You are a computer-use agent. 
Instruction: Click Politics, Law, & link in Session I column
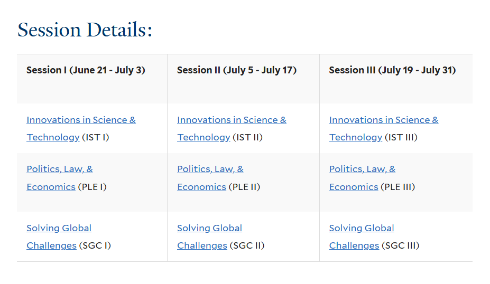(x=60, y=169)
